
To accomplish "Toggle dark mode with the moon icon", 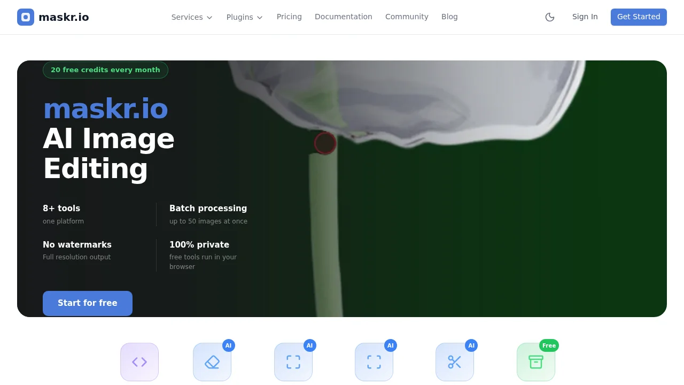I will tap(550, 17).
